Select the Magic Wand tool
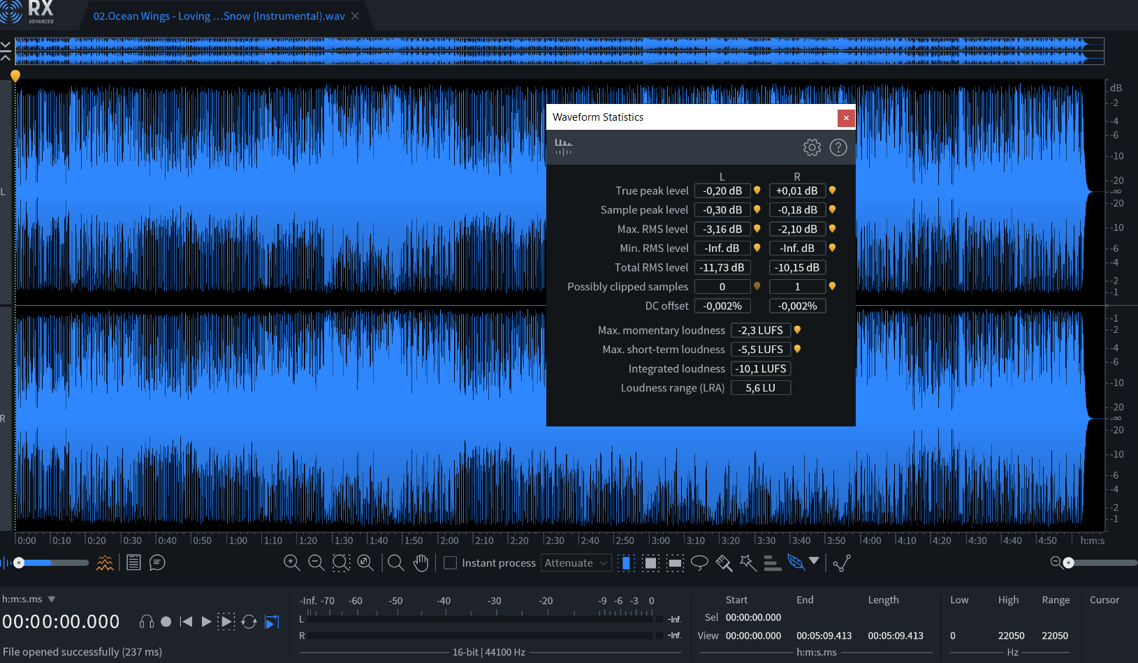Image resolution: width=1138 pixels, height=663 pixels. 748,563
